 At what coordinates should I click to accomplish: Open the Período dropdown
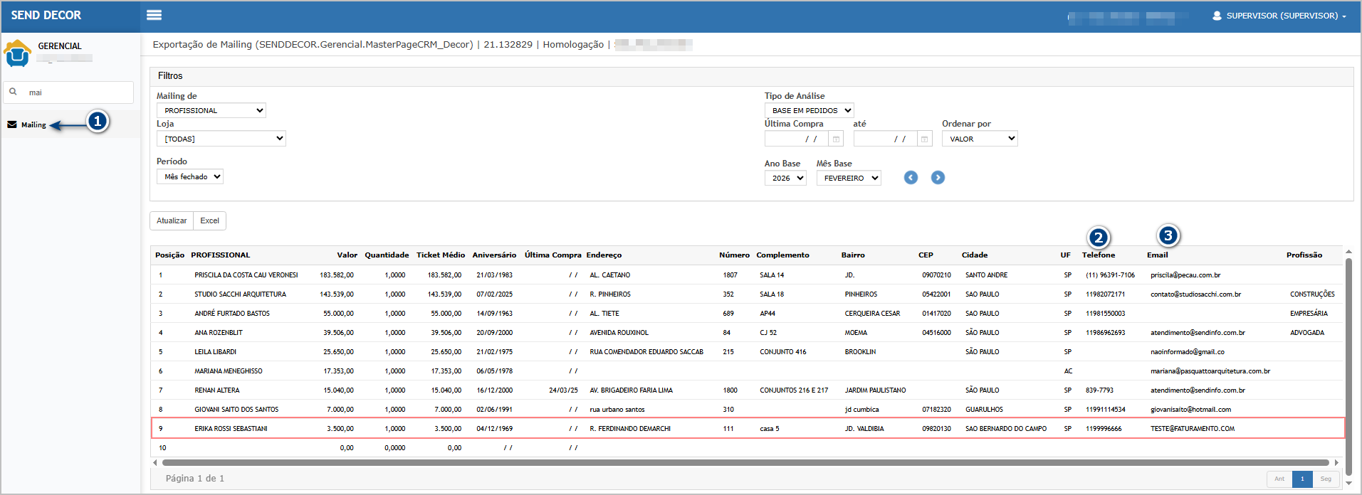click(190, 176)
